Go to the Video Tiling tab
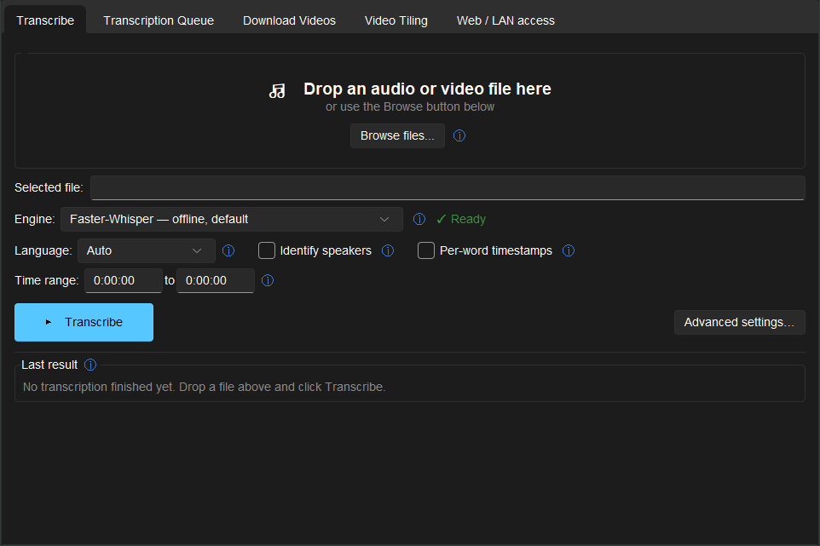 [396, 20]
